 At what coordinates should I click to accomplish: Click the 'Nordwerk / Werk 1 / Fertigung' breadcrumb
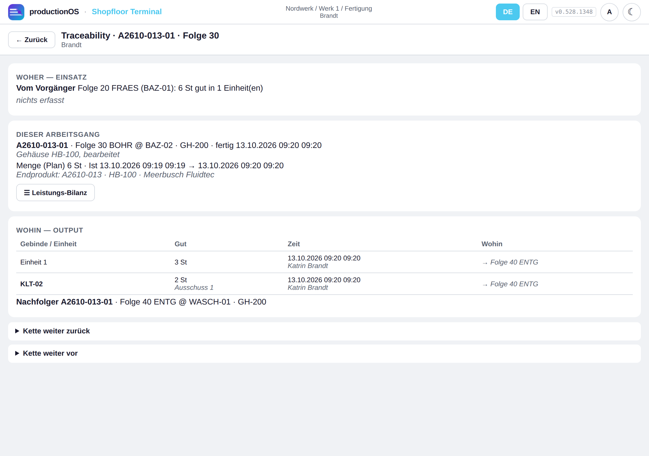coord(329,8)
